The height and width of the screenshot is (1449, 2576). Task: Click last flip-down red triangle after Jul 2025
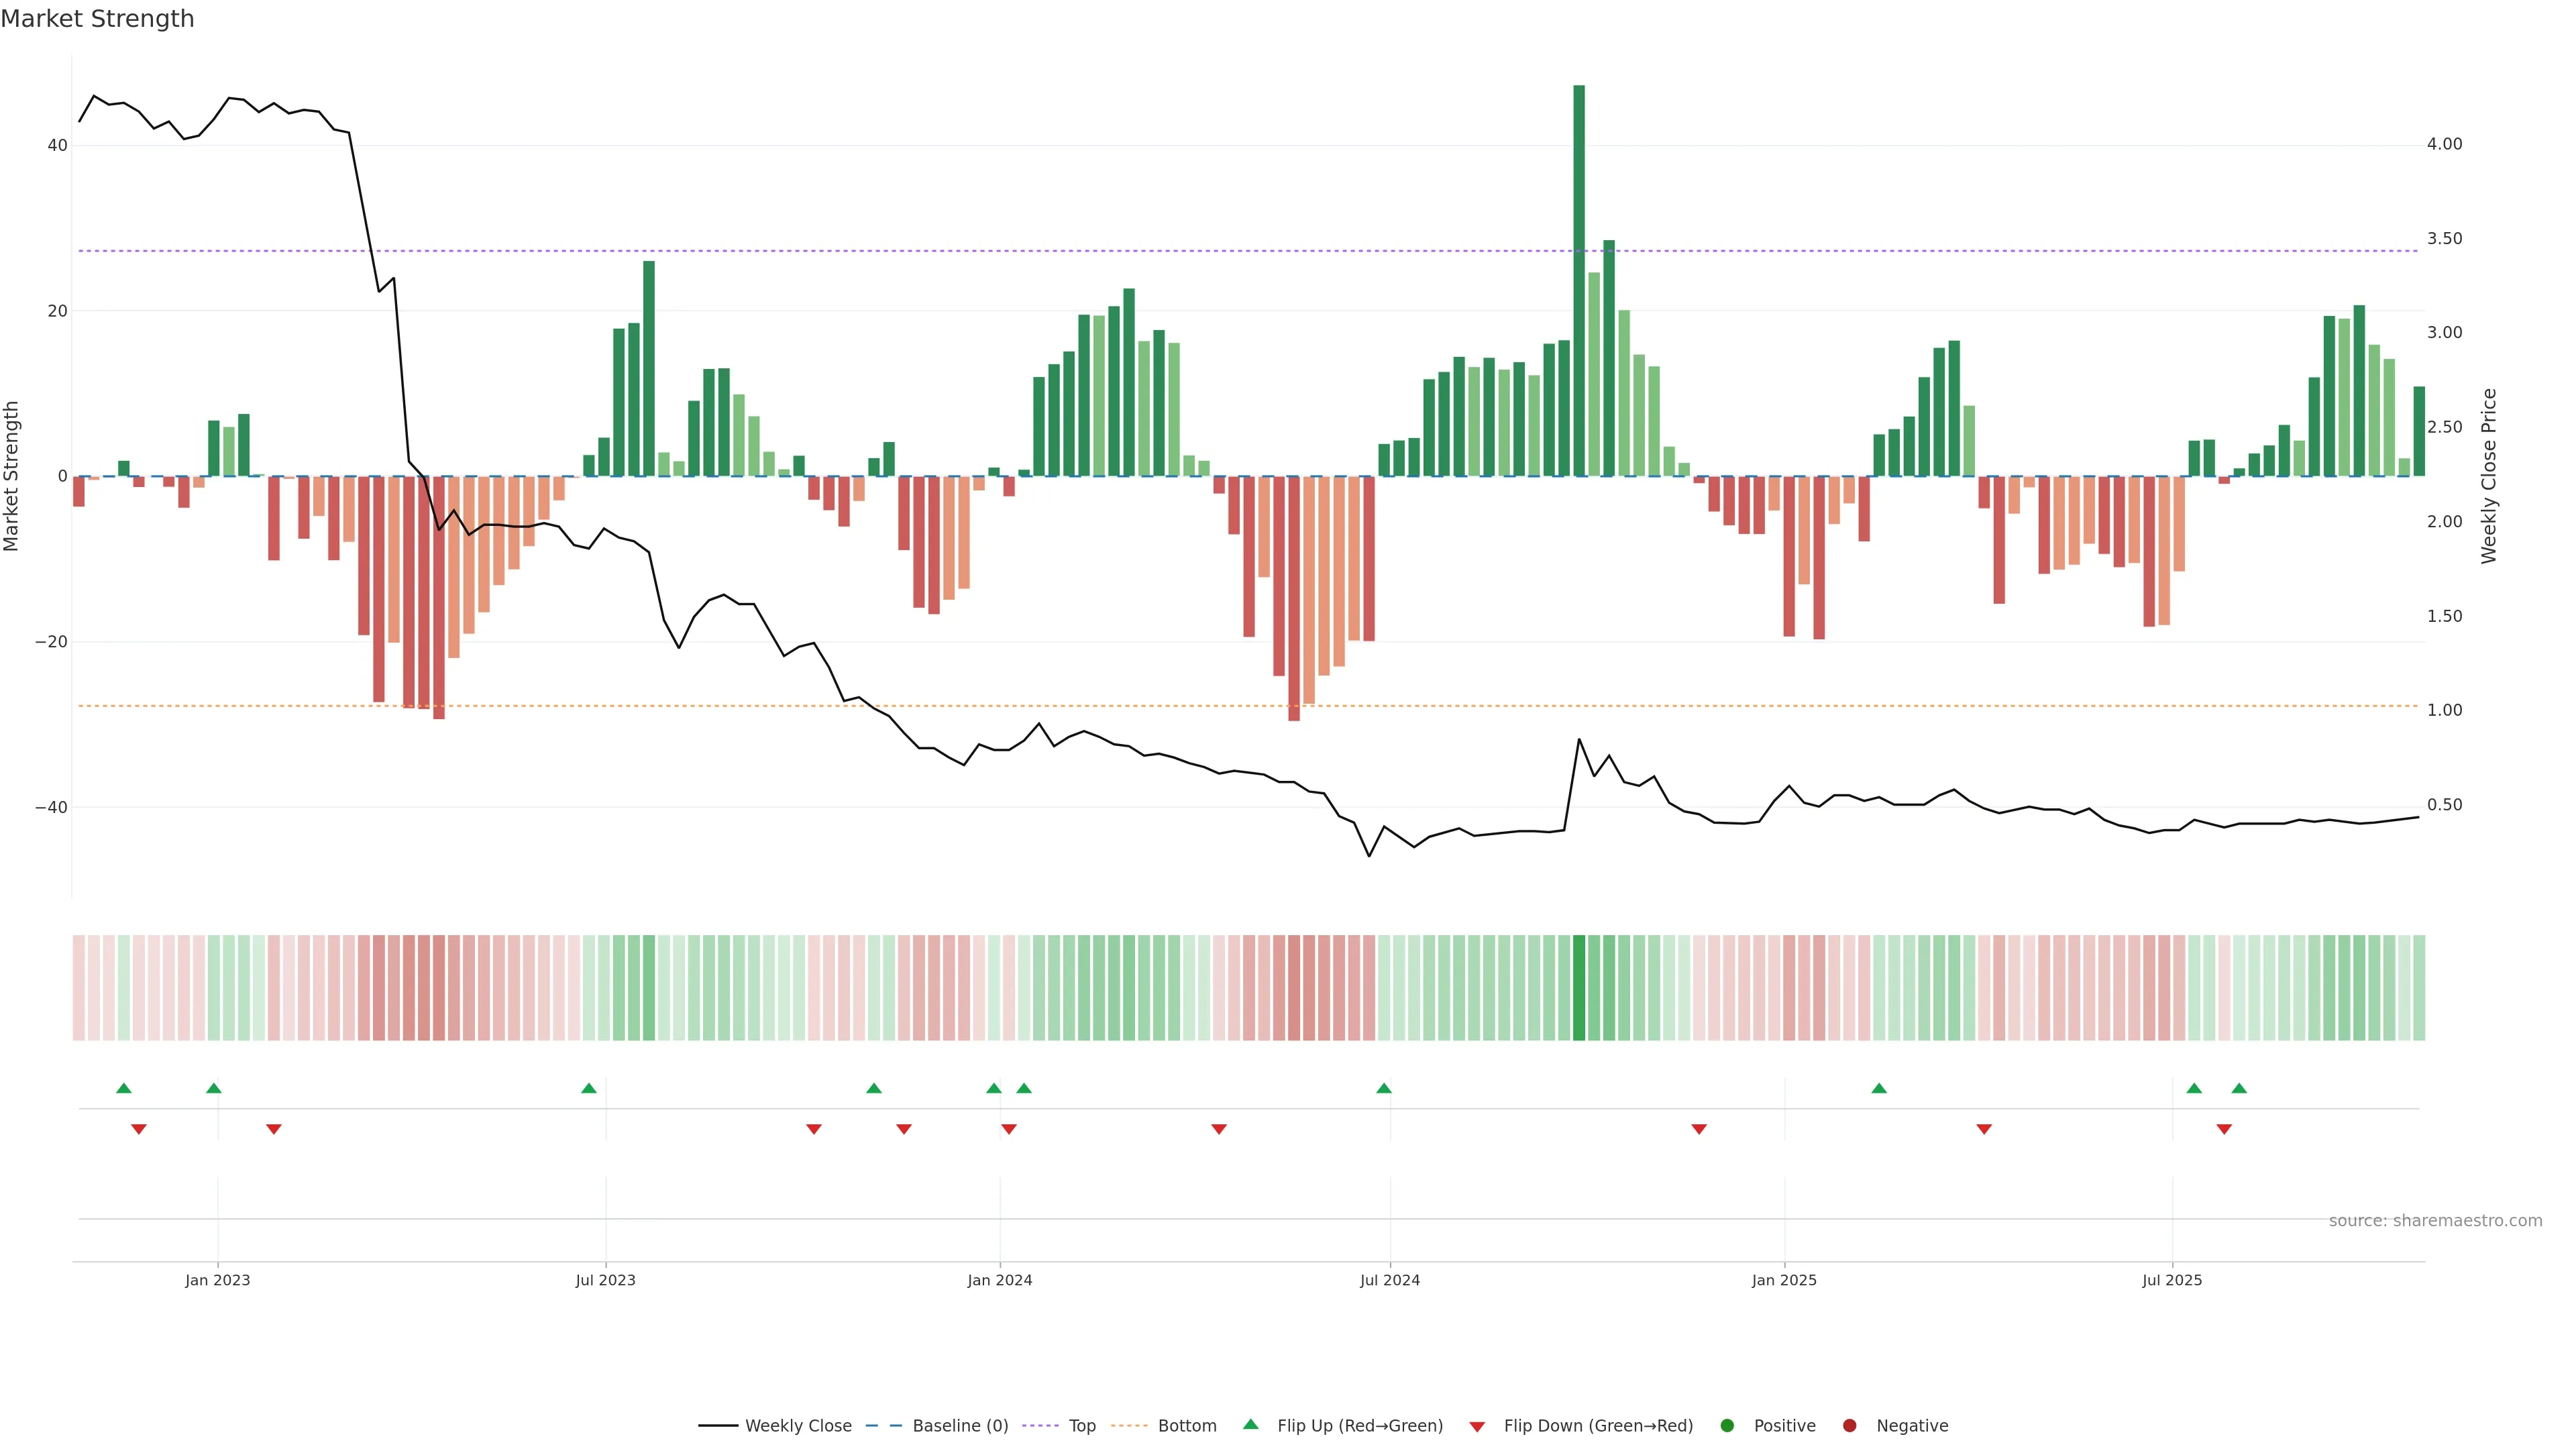coord(2224,1129)
